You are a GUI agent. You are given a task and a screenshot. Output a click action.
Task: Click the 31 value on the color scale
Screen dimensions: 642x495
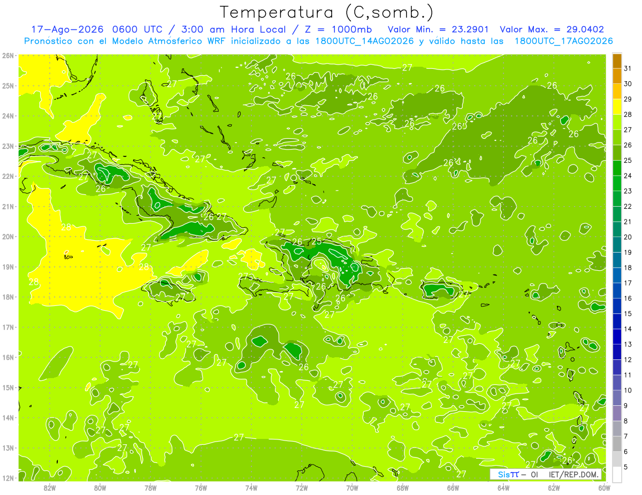(x=628, y=68)
